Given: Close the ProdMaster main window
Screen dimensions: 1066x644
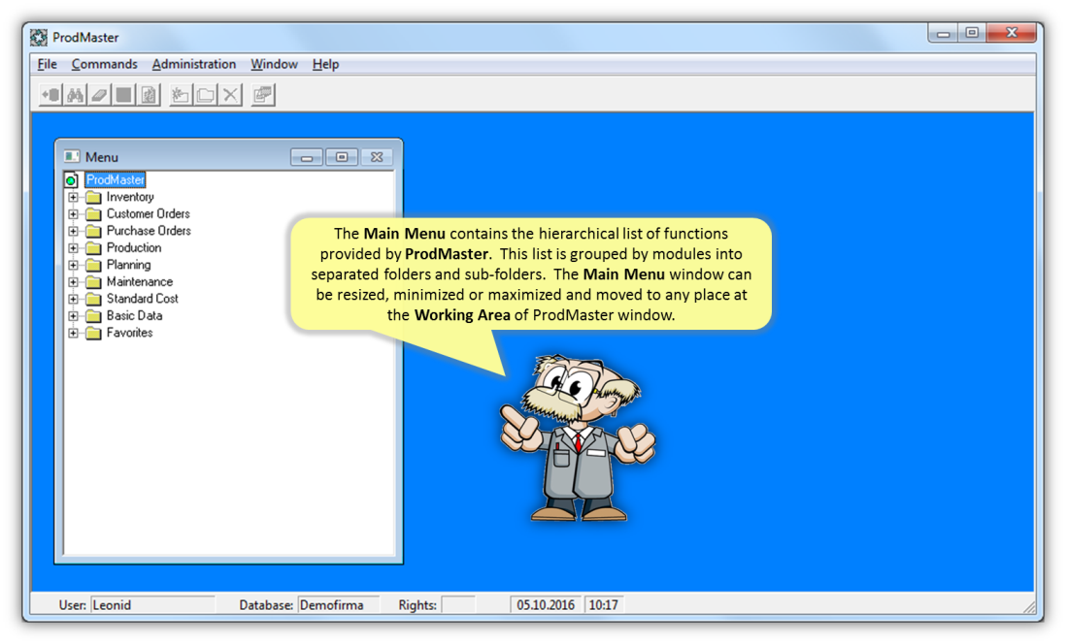Looking at the screenshot, I should coord(1012,33).
